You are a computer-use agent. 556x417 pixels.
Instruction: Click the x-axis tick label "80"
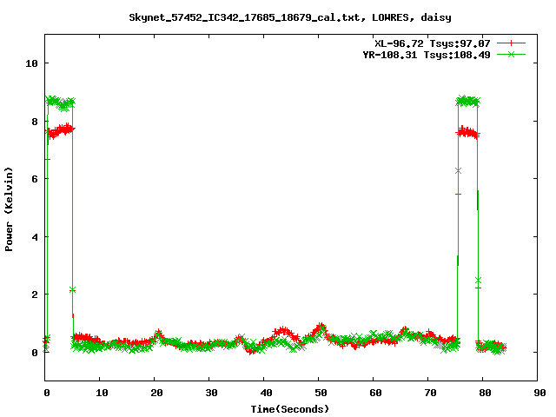coord(485,393)
